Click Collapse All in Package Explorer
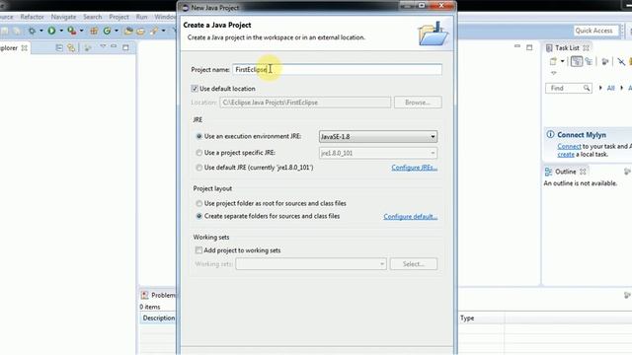 pos(59,48)
